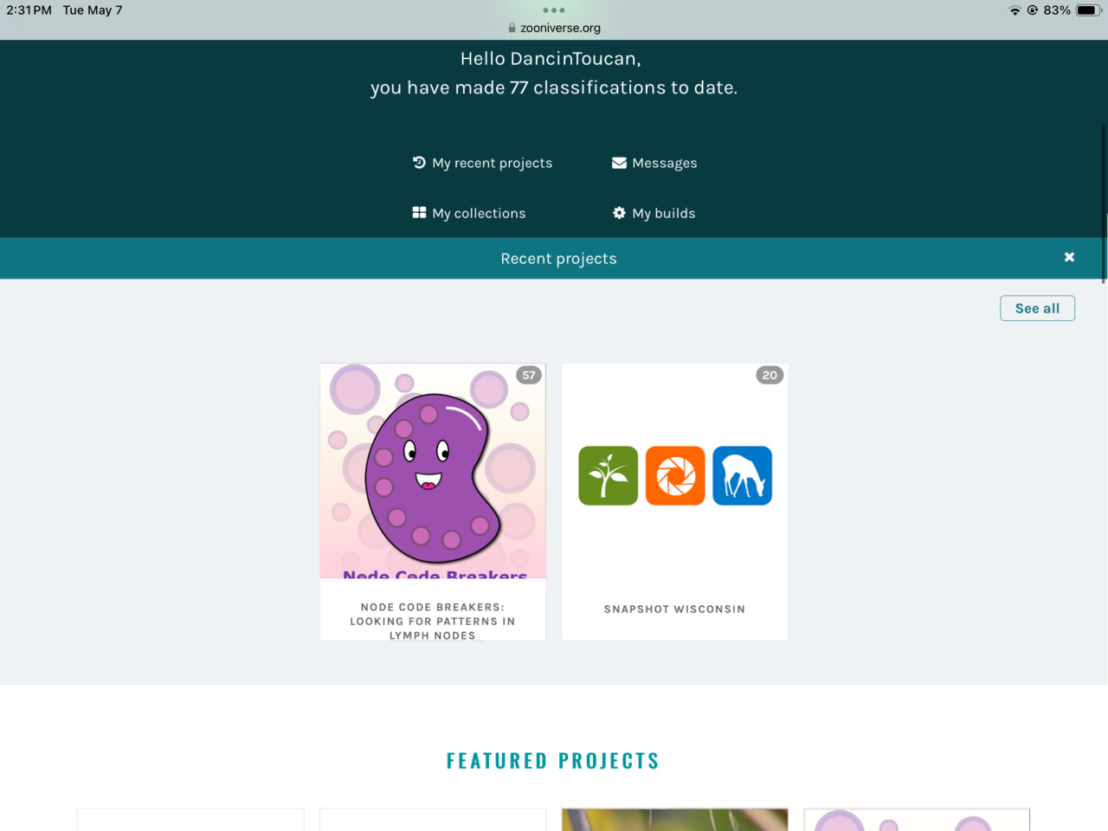This screenshot has width=1108, height=831.
Task: Click the My builds gear icon
Action: click(619, 213)
